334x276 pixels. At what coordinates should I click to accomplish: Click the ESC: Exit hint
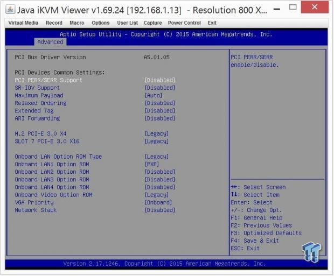[x=245, y=249]
